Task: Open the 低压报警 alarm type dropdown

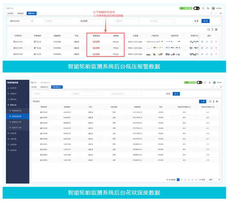Action: click(x=92, y=21)
